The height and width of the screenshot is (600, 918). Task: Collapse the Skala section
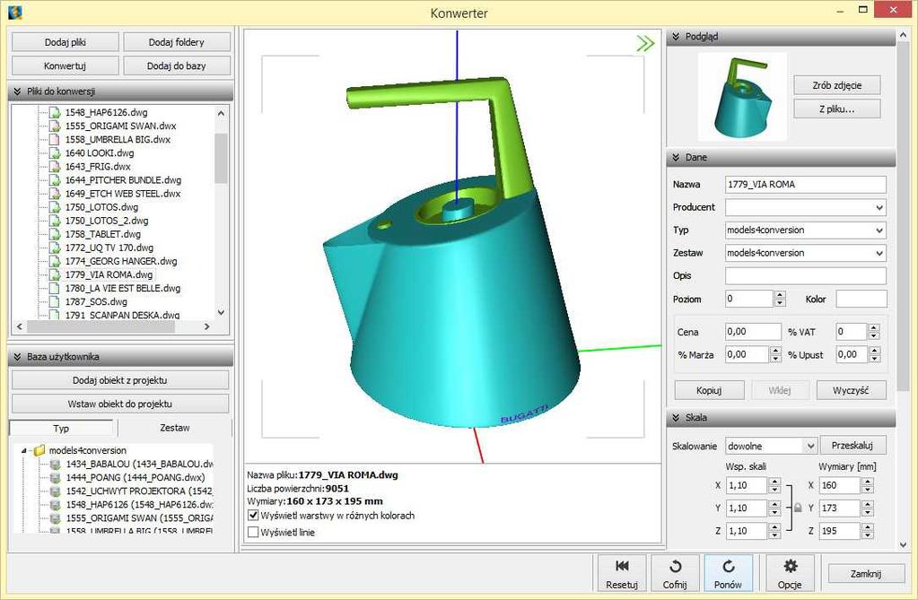[676, 417]
